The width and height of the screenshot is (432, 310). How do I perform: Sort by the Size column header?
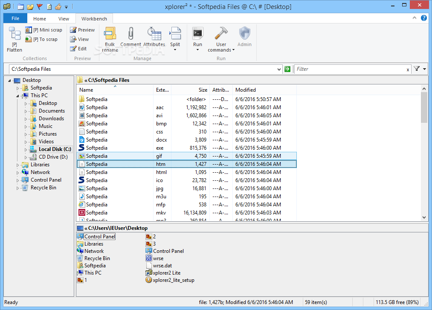[x=190, y=90]
